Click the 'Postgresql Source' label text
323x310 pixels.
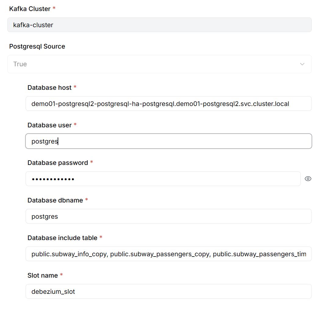coord(37,46)
